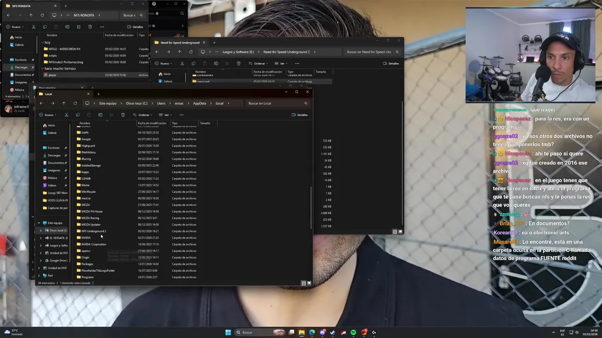Go up one level in NFS RONDITA window
Screen dimensions: 602x338
[x=31, y=15]
